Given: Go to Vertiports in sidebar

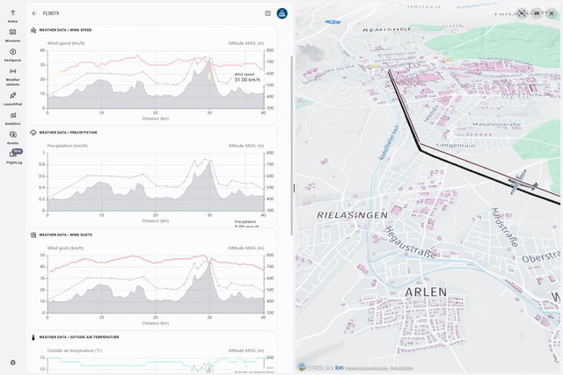Looking at the screenshot, I should 12,54.
